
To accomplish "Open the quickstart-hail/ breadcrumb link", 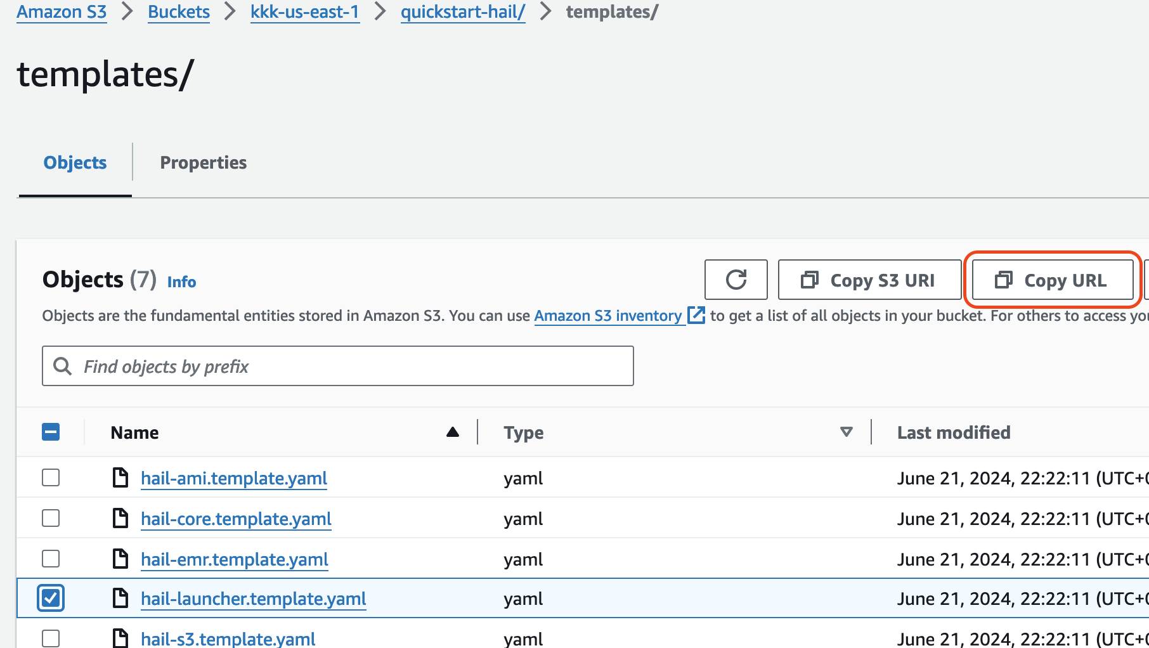I will 463,11.
